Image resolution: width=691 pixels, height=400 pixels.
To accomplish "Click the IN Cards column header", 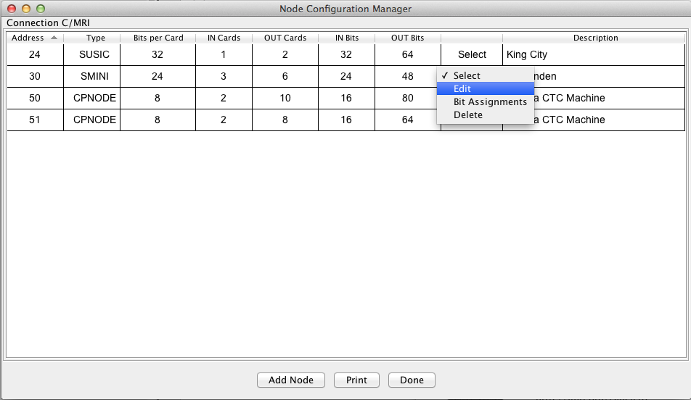I will pos(223,38).
